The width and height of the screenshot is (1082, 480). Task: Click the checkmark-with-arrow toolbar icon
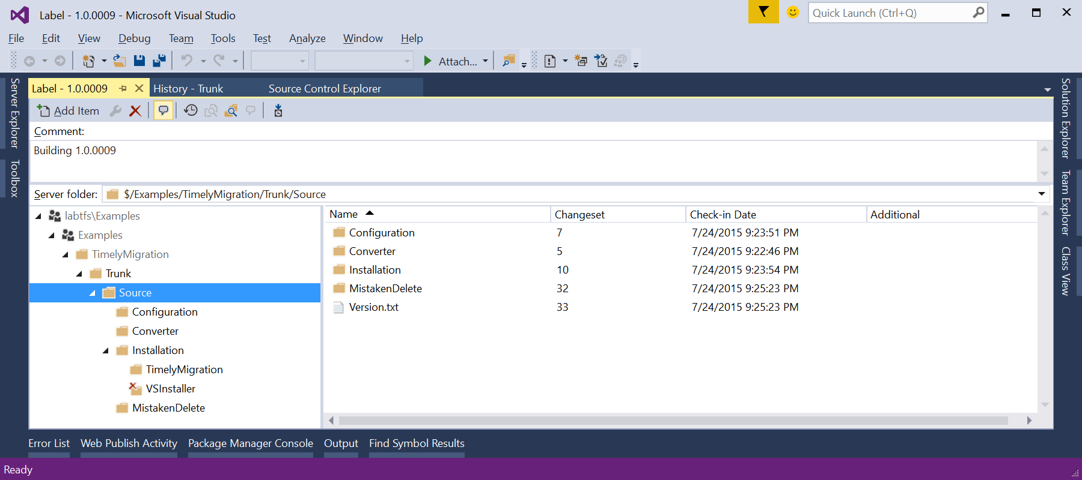tap(601, 61)
